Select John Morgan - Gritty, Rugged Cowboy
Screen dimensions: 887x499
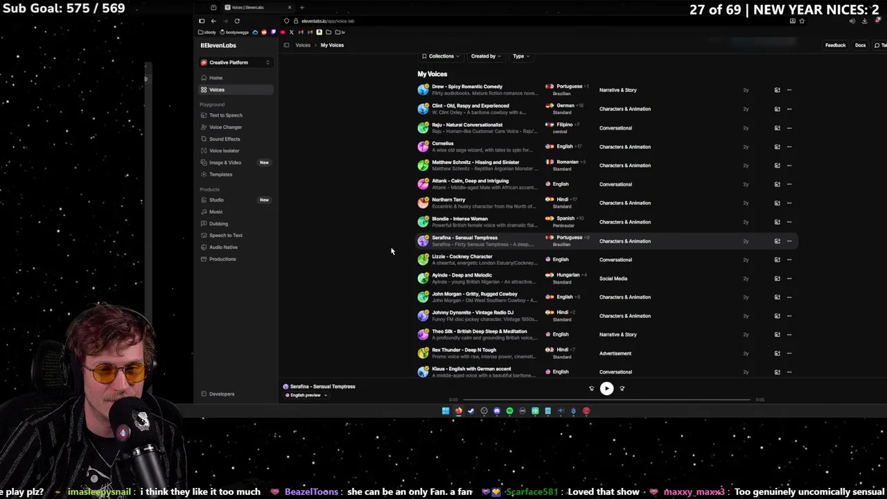475,294
